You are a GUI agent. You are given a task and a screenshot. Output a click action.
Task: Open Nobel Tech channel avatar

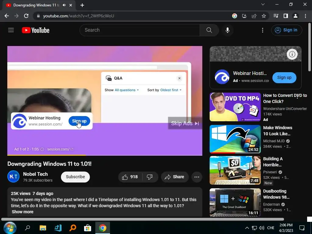tap(13, 176)
